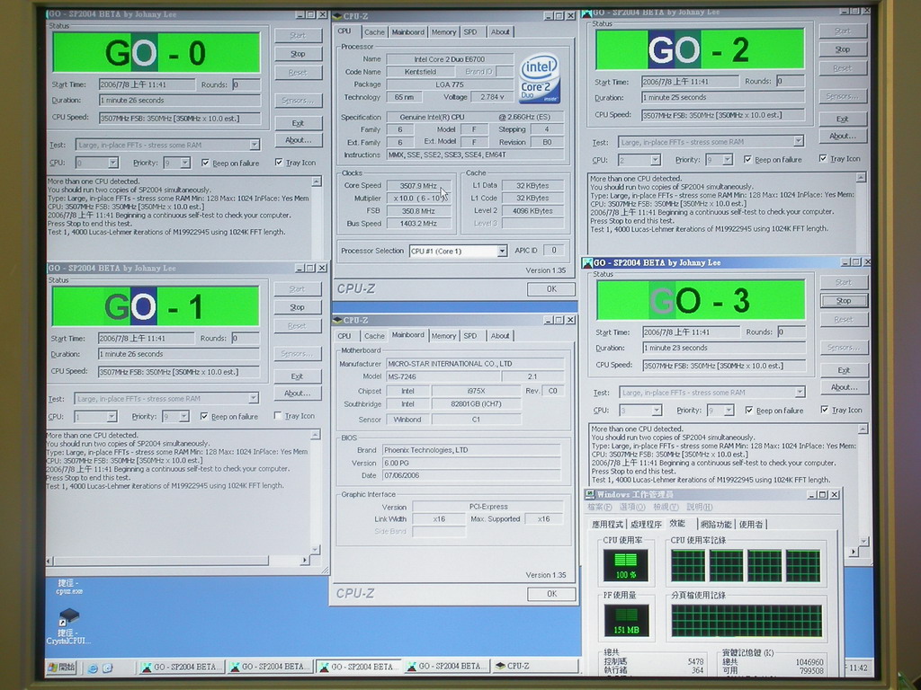The image size is (921, 690).
Task: Click the Windows Task Manager title bar icon
Action: pos(590,495)
